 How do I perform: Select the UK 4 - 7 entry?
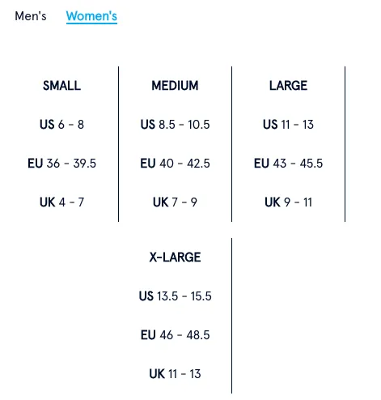pos(61,202)
